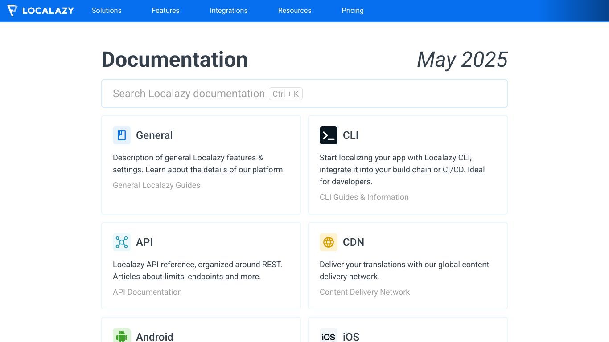This screenshot has width=609, height=342.
Task: Click the LOCALAZY wordmark text
Action: [48, 11]
